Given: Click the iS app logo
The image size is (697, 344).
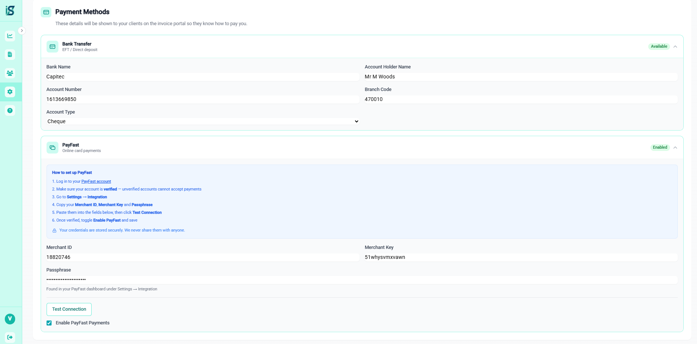Looking at the screenshot, I should click(x=10, y=10).
